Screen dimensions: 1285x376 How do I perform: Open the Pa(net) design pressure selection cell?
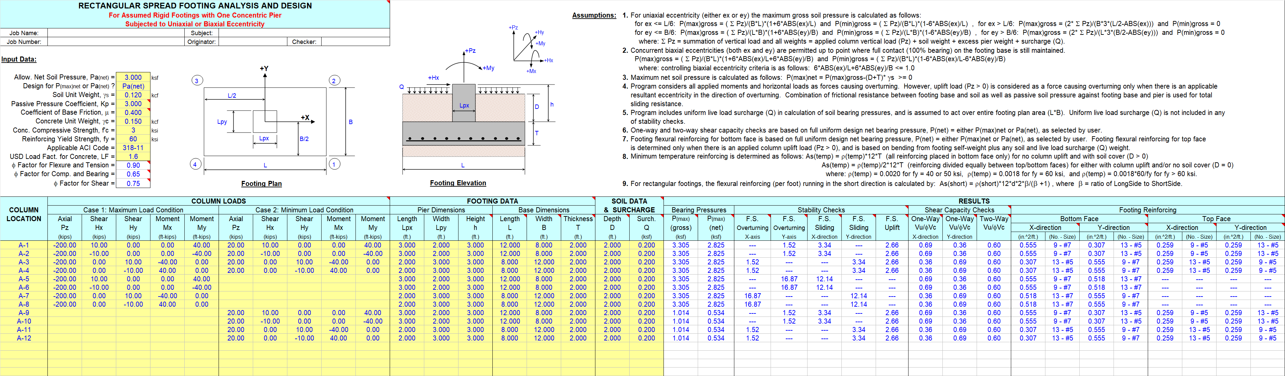coord(133,86)
